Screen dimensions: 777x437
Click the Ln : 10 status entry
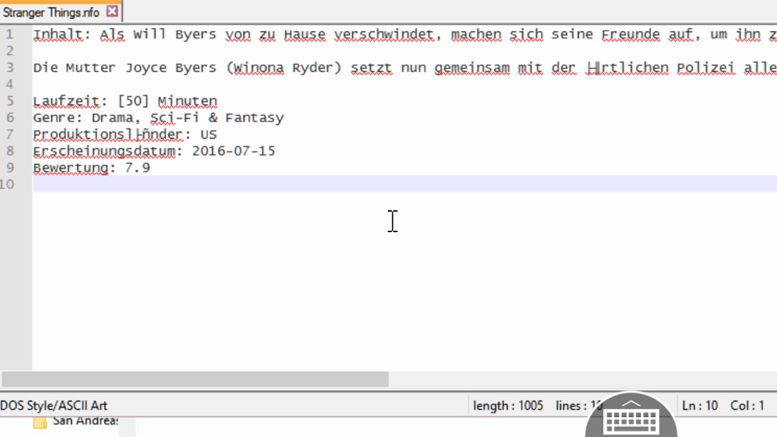click(700, 406)
